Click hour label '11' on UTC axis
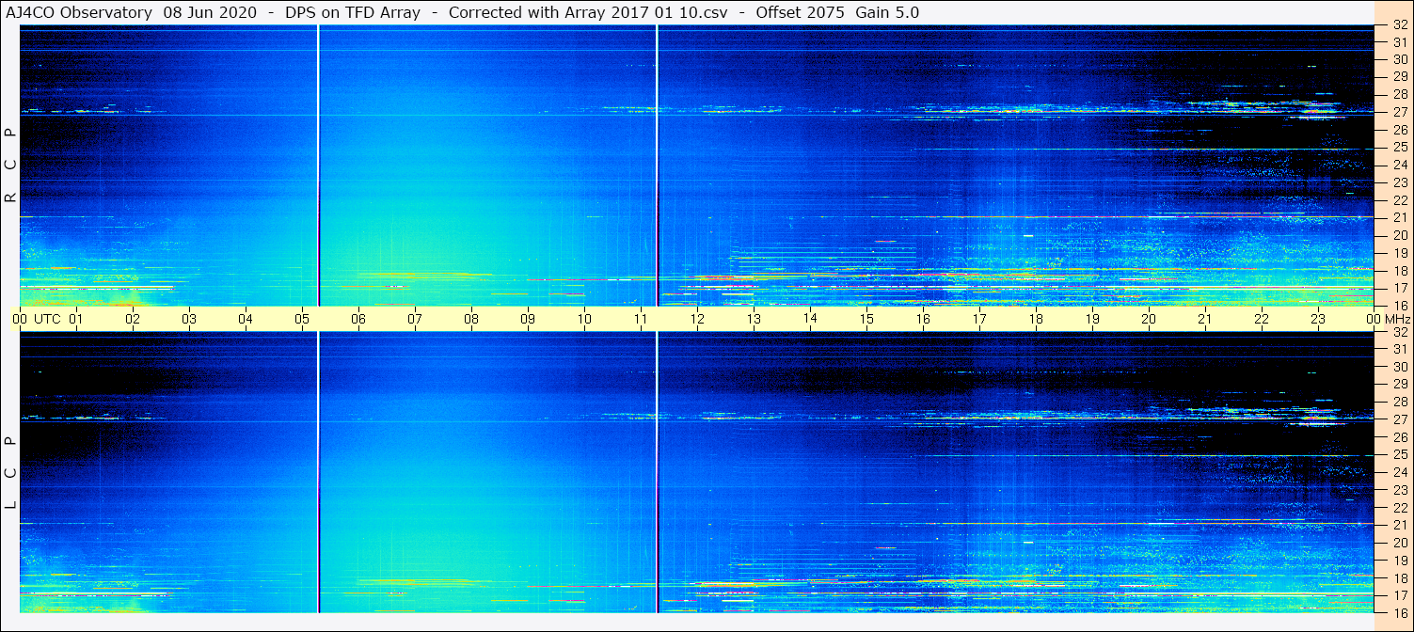1414x632 pixels. coord(641,319)
